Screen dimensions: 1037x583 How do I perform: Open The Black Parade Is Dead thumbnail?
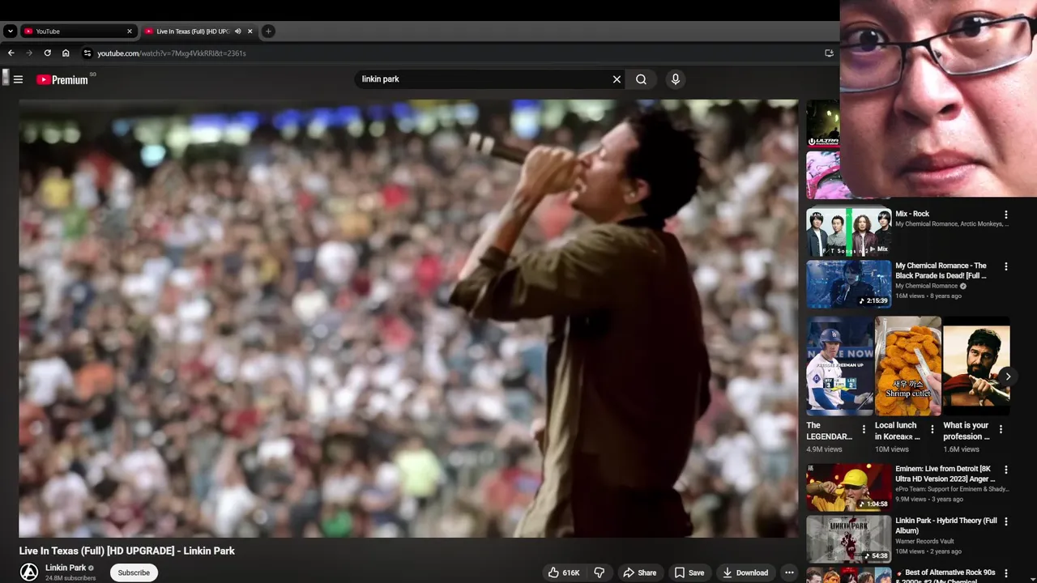[x=848, y=283]
